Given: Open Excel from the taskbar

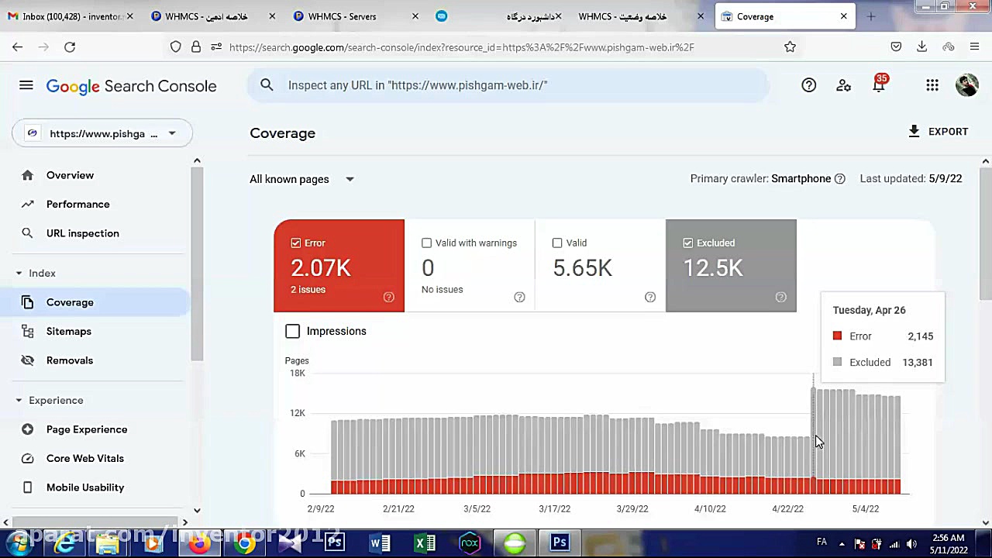Looking at the screenshot, I should 425,543.
